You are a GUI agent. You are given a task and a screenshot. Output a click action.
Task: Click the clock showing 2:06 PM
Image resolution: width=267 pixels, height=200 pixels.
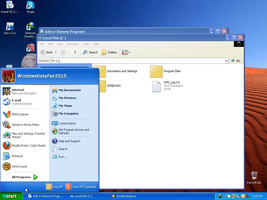click(257, 196)
